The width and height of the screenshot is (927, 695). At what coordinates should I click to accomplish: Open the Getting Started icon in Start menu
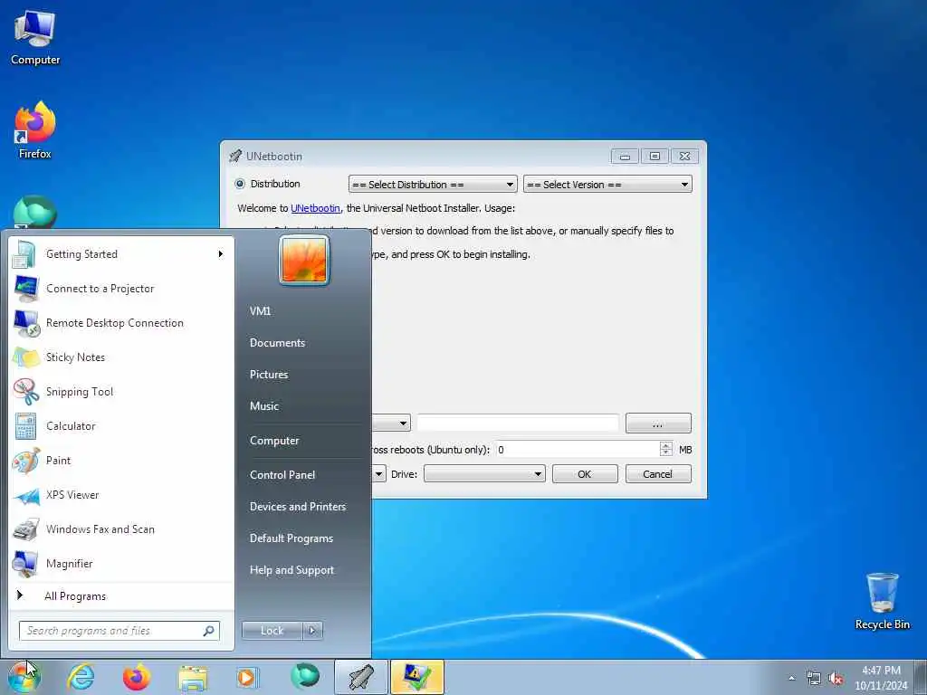(24, 254)
